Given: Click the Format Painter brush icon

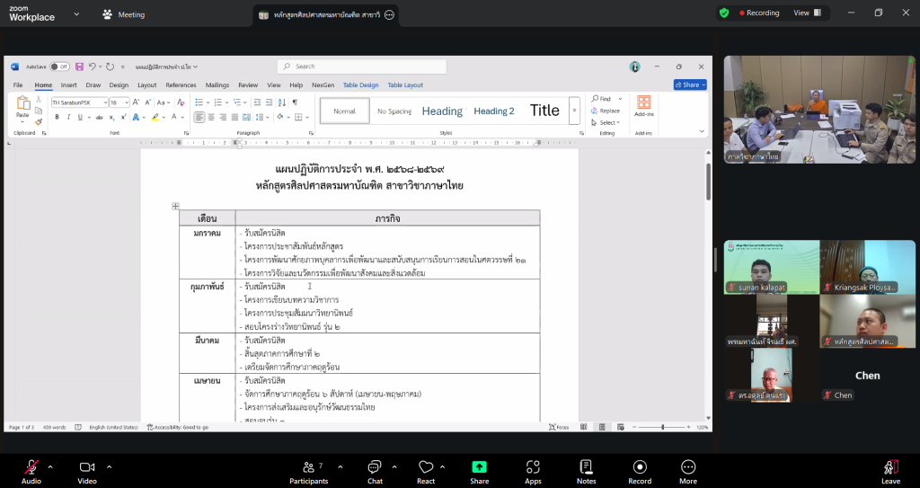Looking at the screenshot, I should (x=39, y=122).
